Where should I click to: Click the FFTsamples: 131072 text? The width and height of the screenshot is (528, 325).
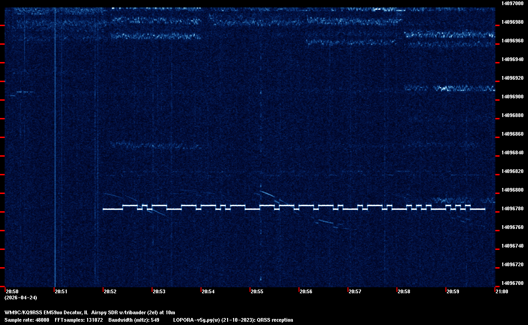click(79, 320)
